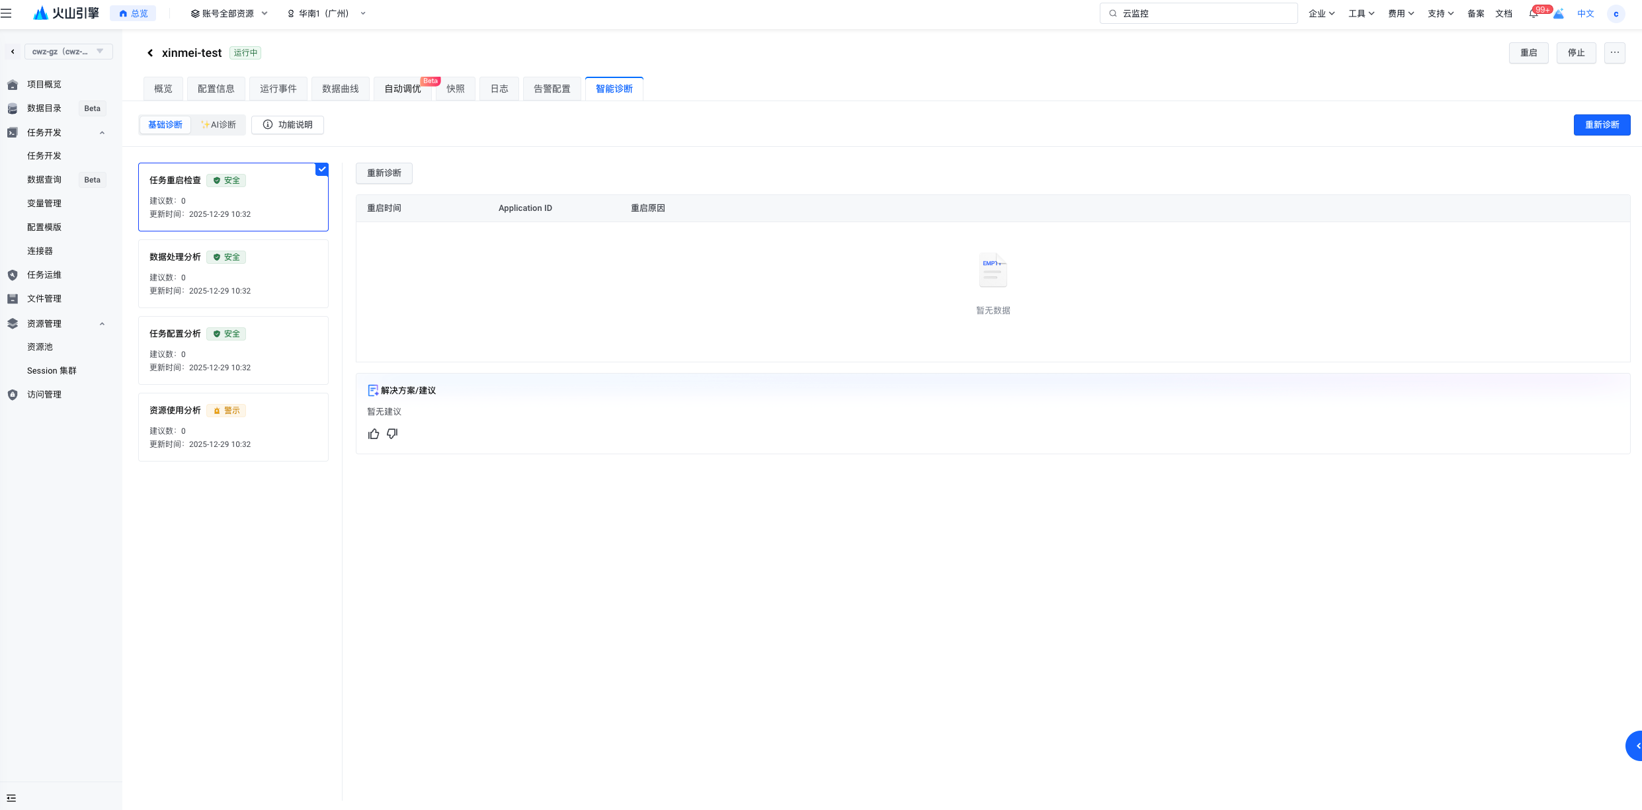Viewport: 1642px width, 810px height.
Task: Switch to the 运行事件 tab
Action: point(278,89)
